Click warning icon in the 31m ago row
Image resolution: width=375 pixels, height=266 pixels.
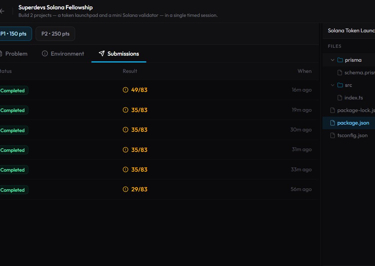tap(125, 150)
